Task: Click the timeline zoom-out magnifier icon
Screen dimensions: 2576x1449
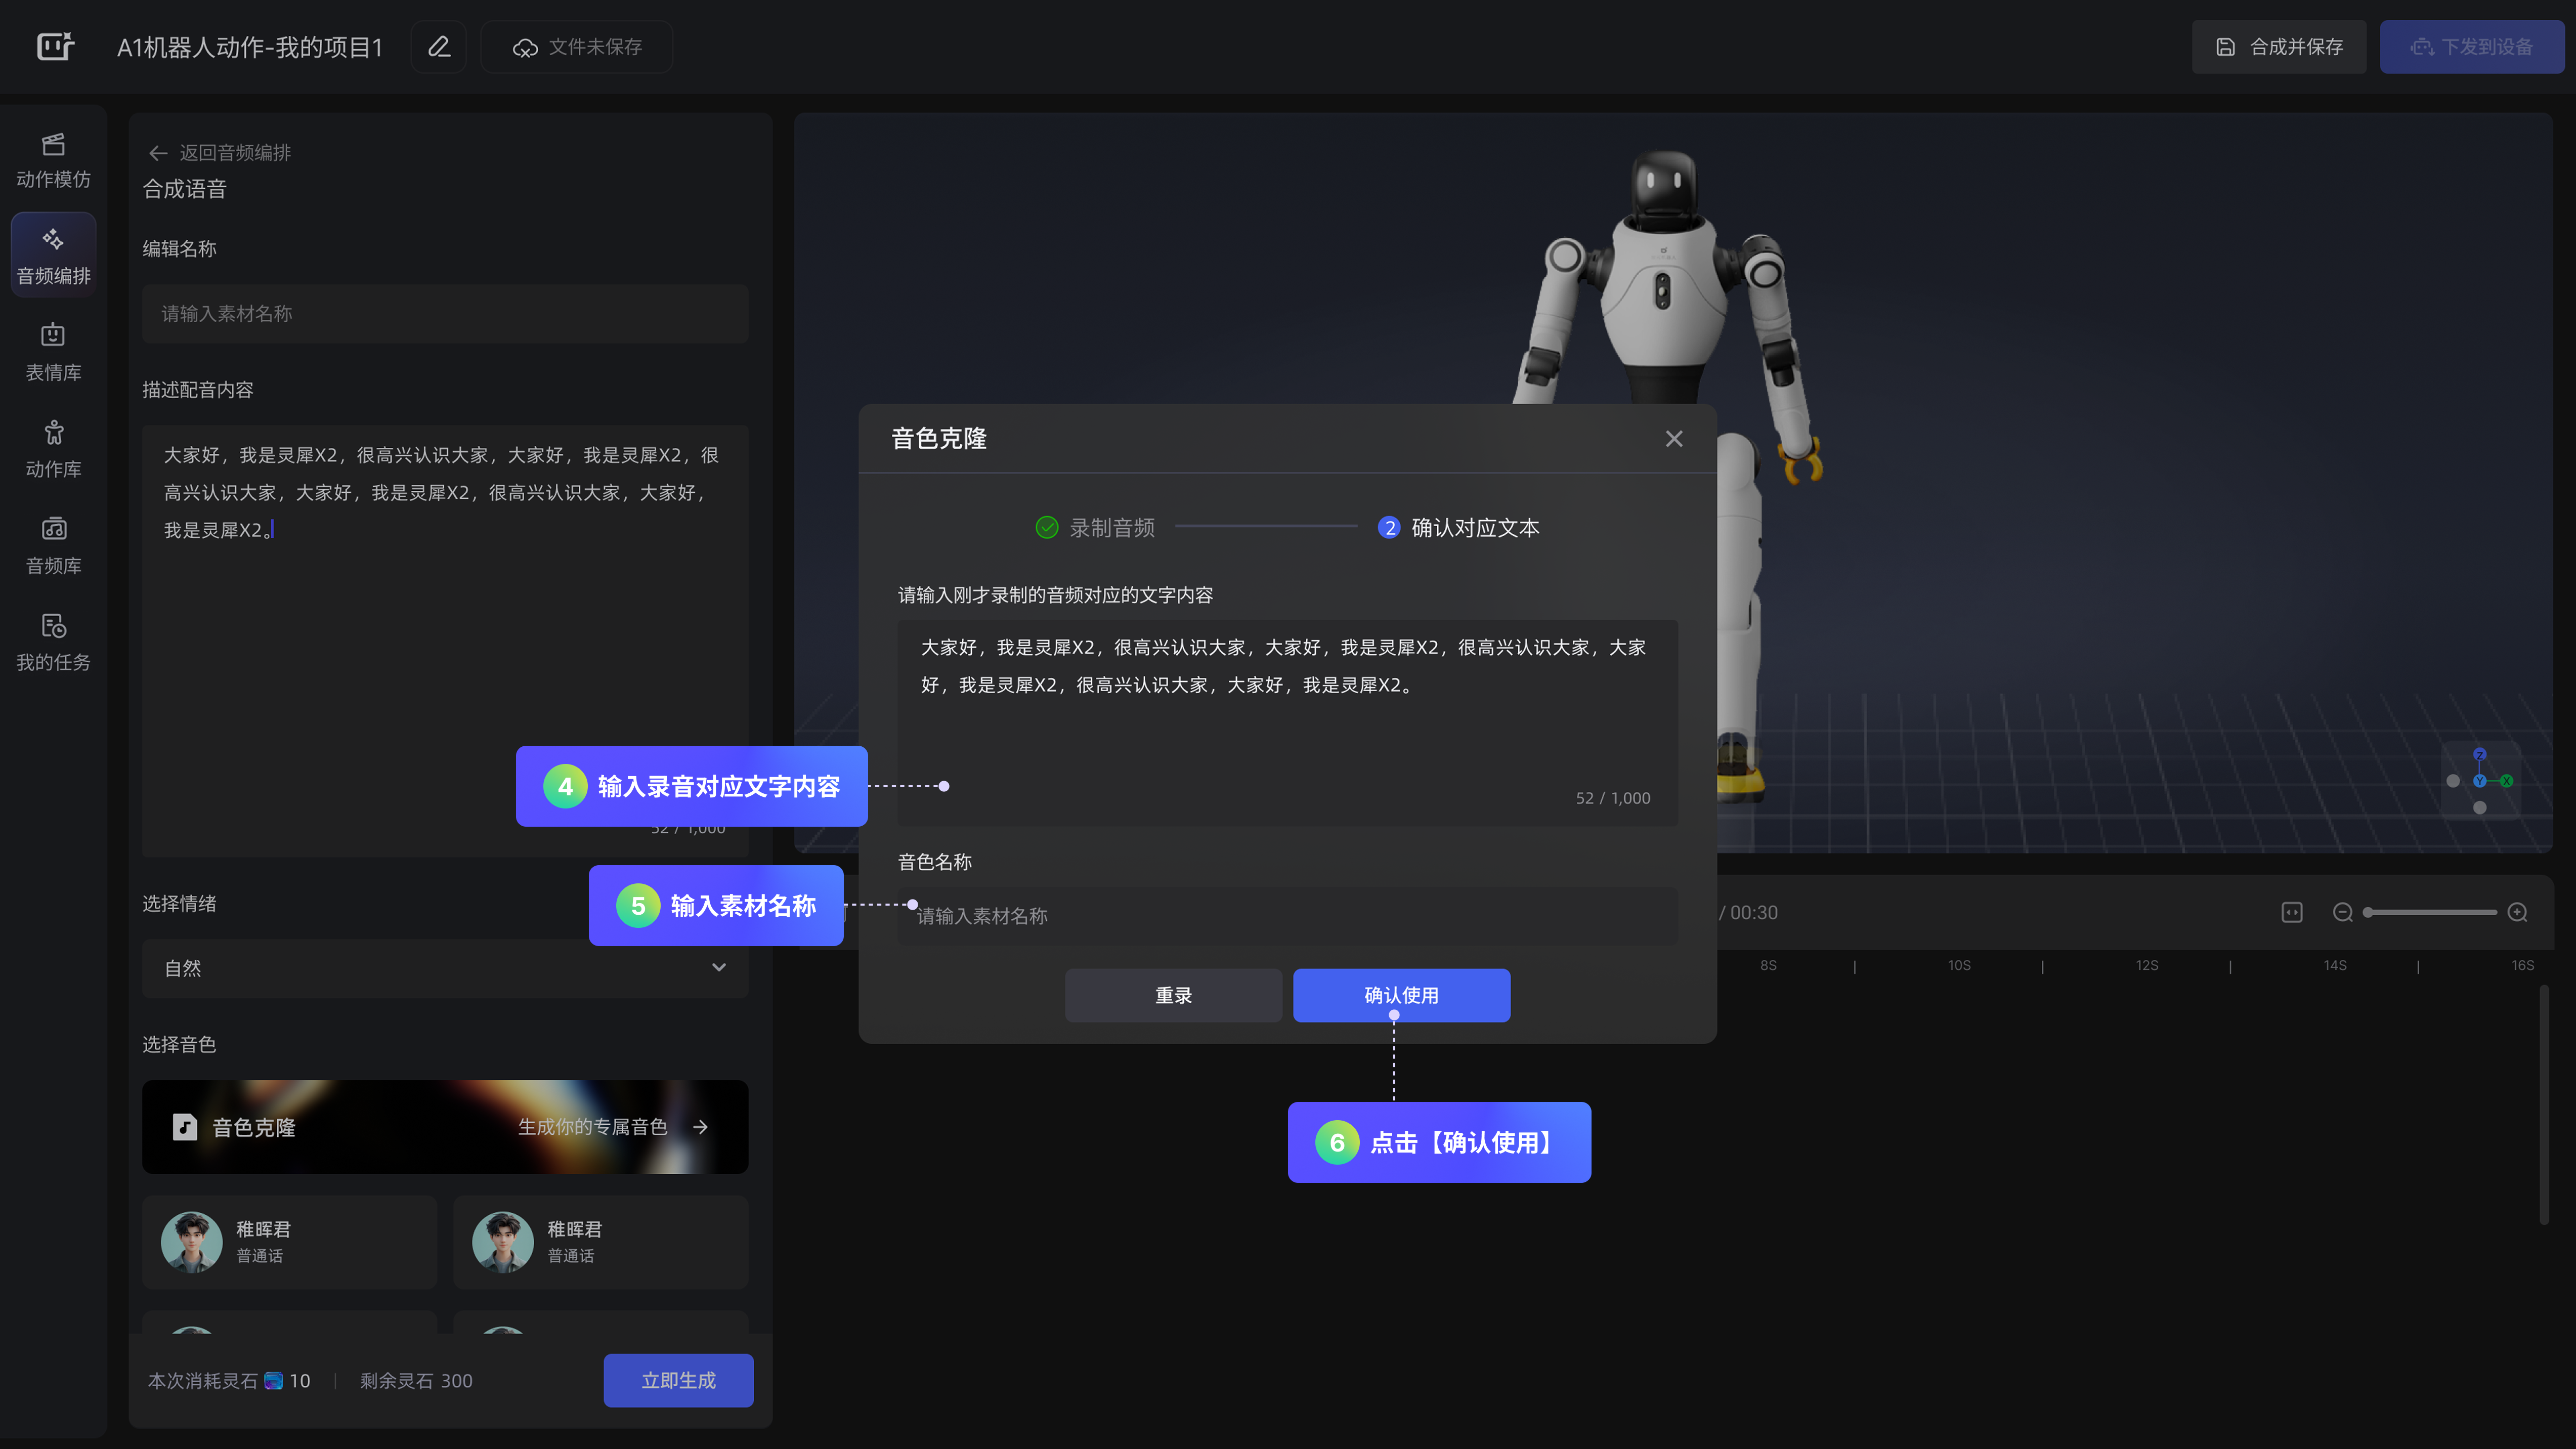Action: click(2342, 912)
